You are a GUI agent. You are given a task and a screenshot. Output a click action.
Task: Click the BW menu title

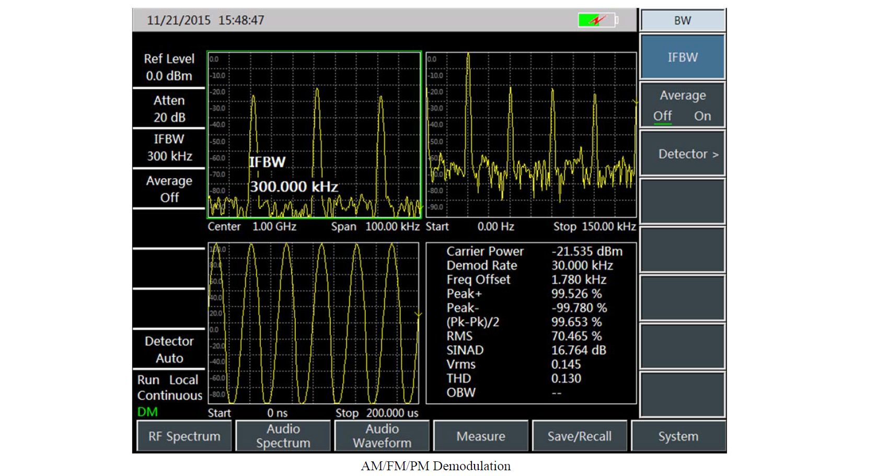pos(683,20)
